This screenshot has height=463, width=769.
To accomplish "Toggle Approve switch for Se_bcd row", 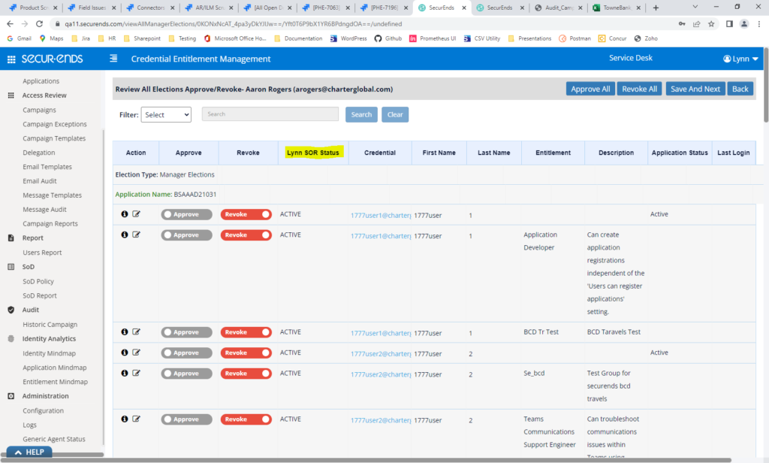I will point(186,374).
